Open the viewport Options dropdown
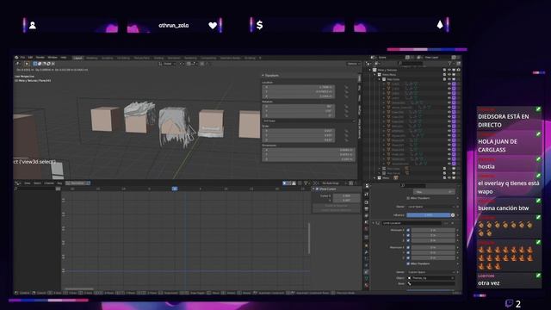This screenshot has width=551, height=310. [353, 64]
